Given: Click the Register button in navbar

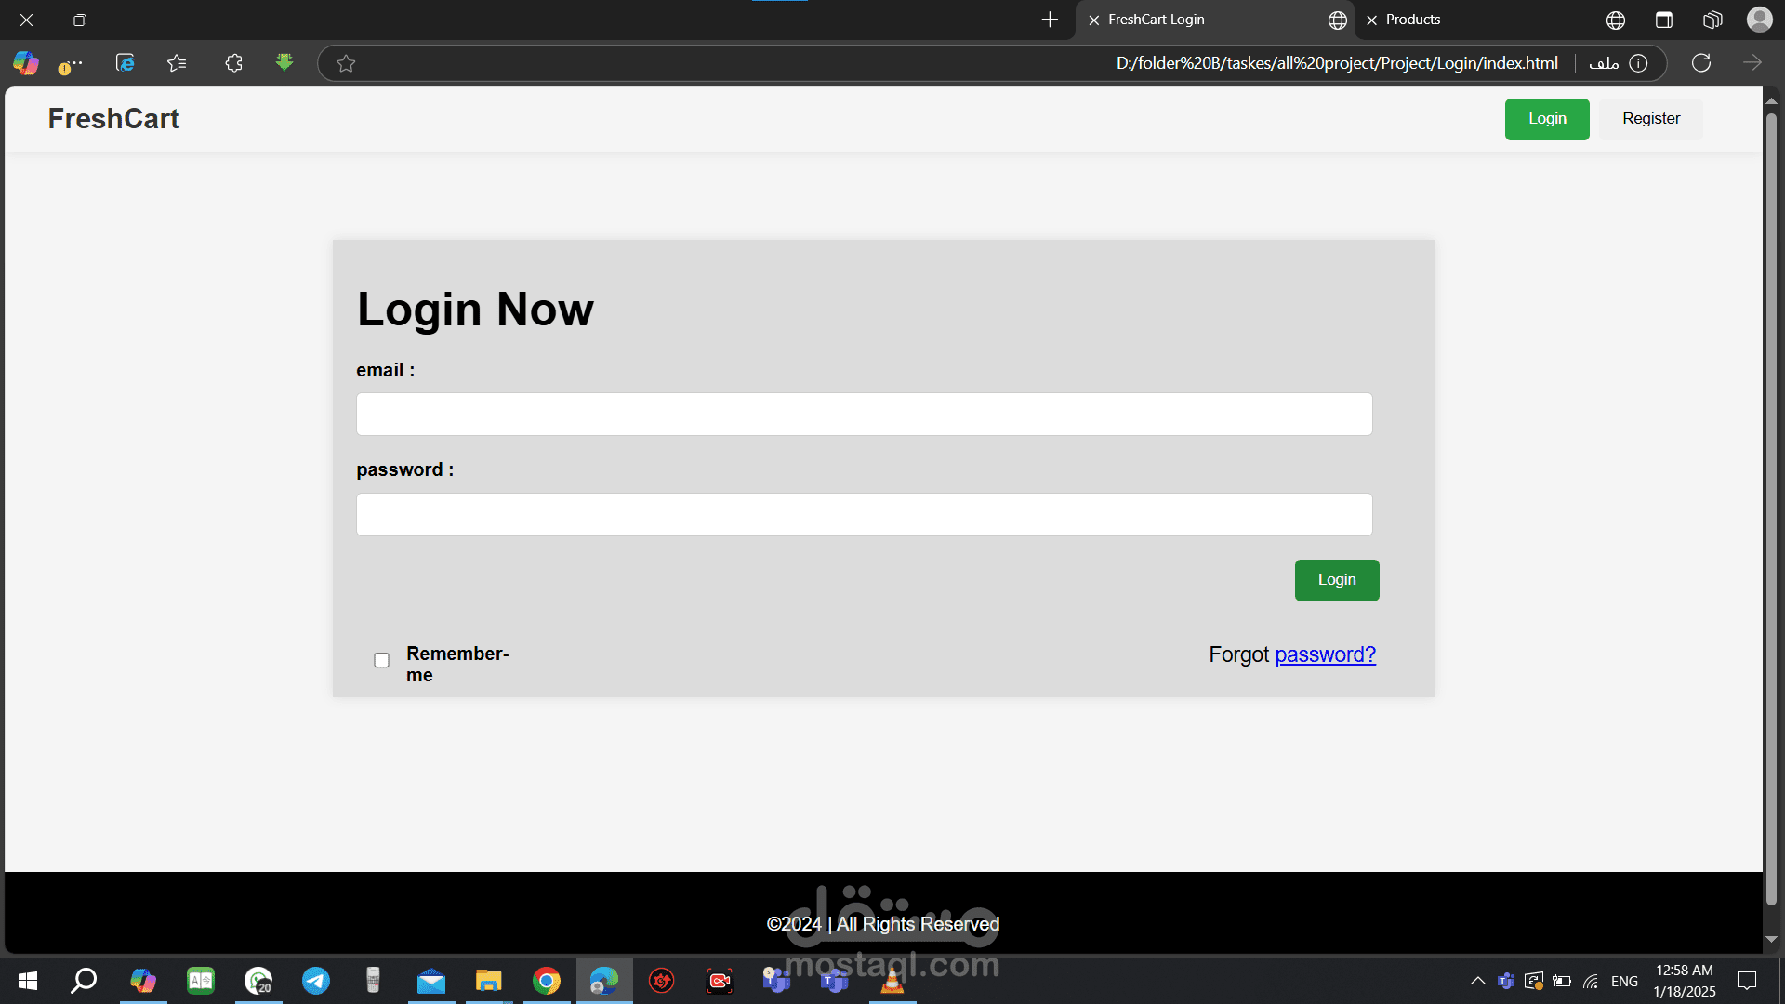Looking at the screenshot, I should click(1651, 119).
